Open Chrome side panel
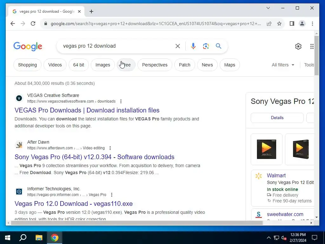Viewport: 325px width, 244px height. (292, 24)
